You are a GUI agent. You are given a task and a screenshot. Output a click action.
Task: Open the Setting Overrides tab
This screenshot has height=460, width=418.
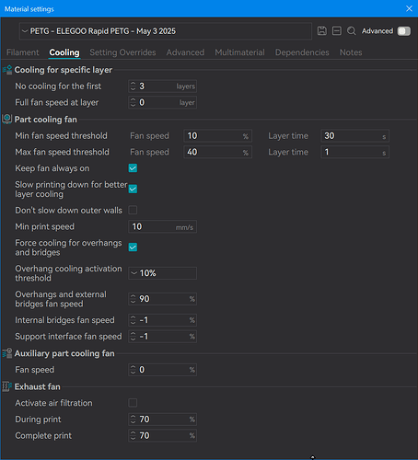click(x=122, y=52)
